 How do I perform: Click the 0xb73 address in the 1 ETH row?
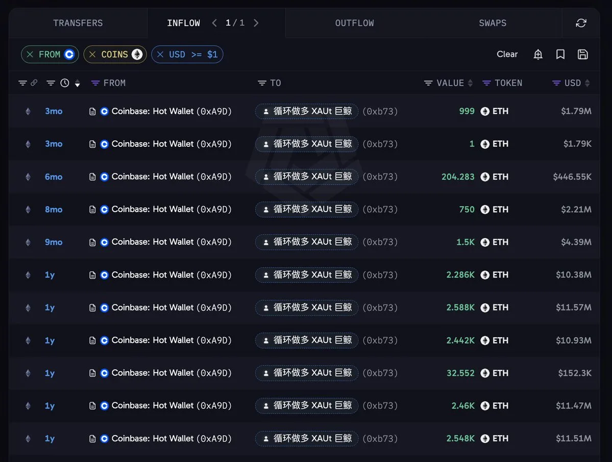[380, 144]
